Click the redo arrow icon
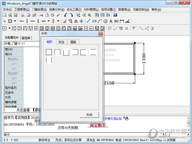Viewport: 192px width, 144px height. click(x=71, y=15)
